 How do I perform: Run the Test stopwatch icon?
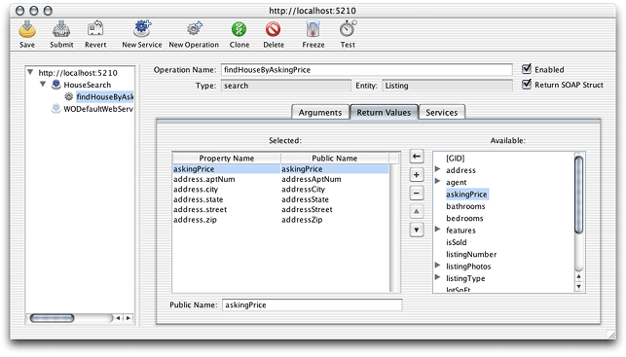348,29
